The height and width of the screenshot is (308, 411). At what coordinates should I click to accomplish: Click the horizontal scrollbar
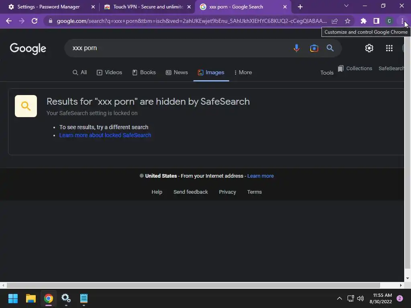(x=193, y=285)
